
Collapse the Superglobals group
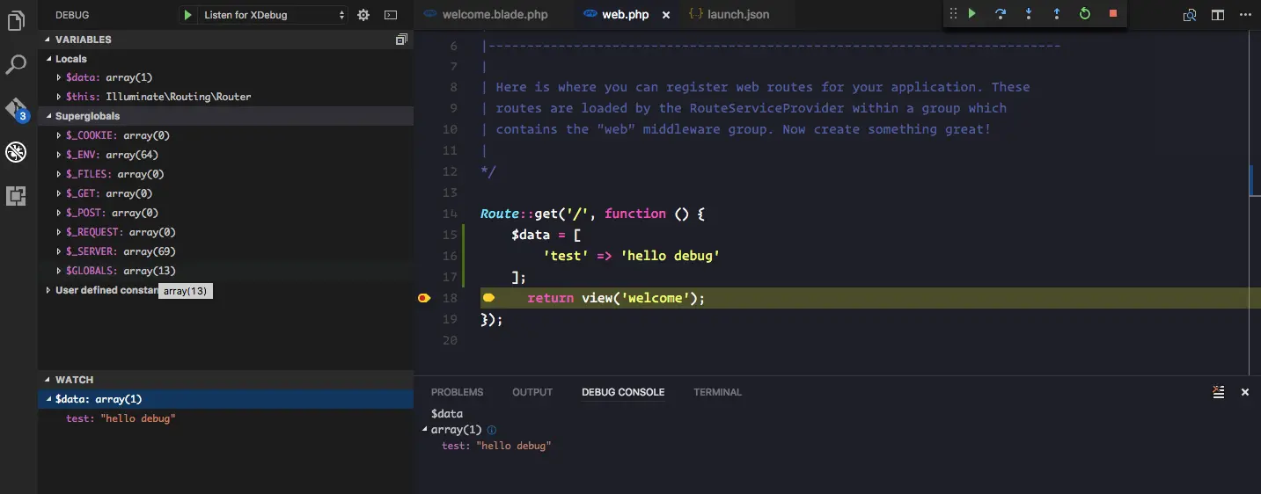coord(48,116)
